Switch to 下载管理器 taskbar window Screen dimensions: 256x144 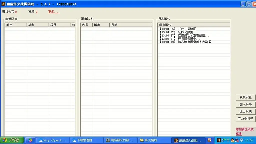coord(86,140)
